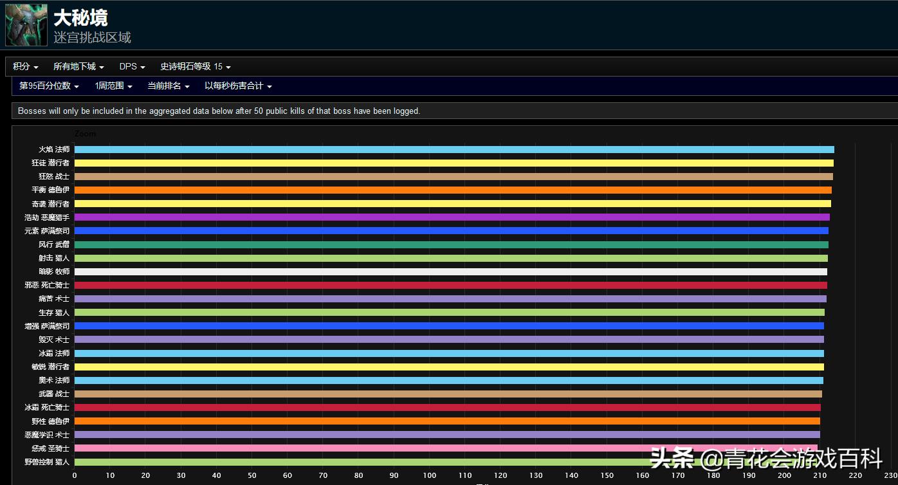The image size is (898, 485).
Task: Expand the 史诗钥石等级 15 dropdown
Action: [x=196, y=66]
